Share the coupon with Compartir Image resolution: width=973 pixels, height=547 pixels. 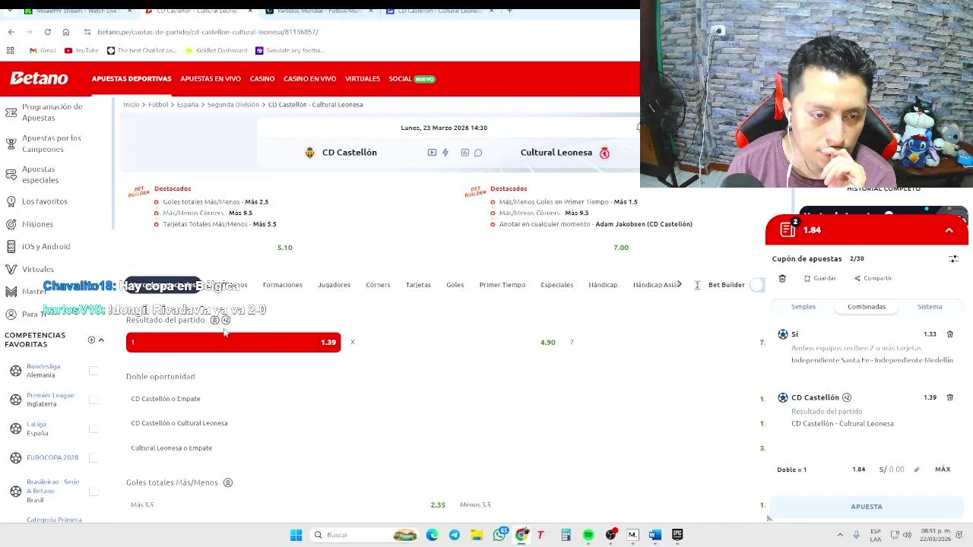(x=873, y=279)
